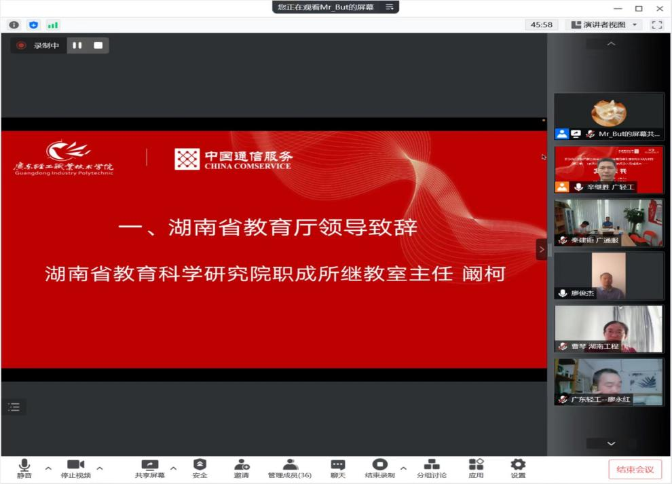The image size is (672, 484).
Task: Stop the recording with square button
Action: (x=98, y=45)
